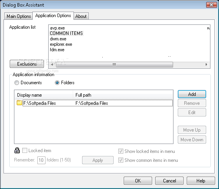Screen dimensions: 219x189
Task: Close the Dialog Box Assistant window
Action: tap(212, 5)
